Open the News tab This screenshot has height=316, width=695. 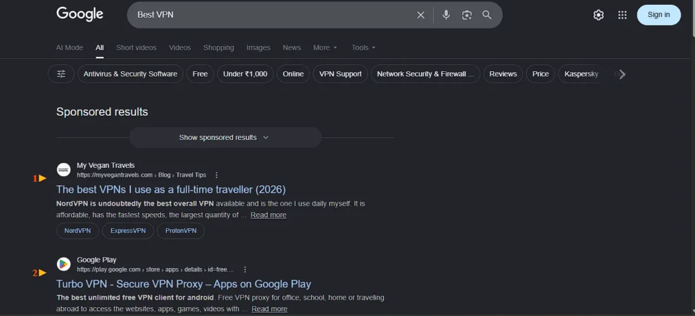tap(292, 48)
